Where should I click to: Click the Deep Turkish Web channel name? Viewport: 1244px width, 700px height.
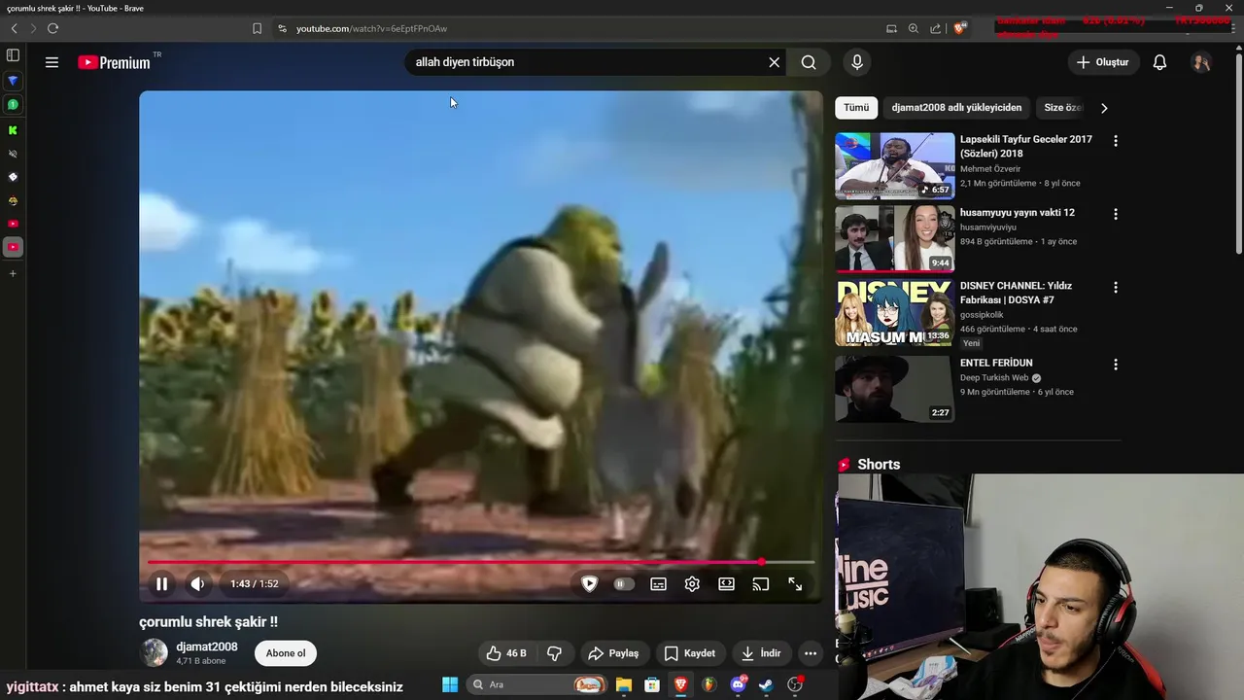[994, 378]
